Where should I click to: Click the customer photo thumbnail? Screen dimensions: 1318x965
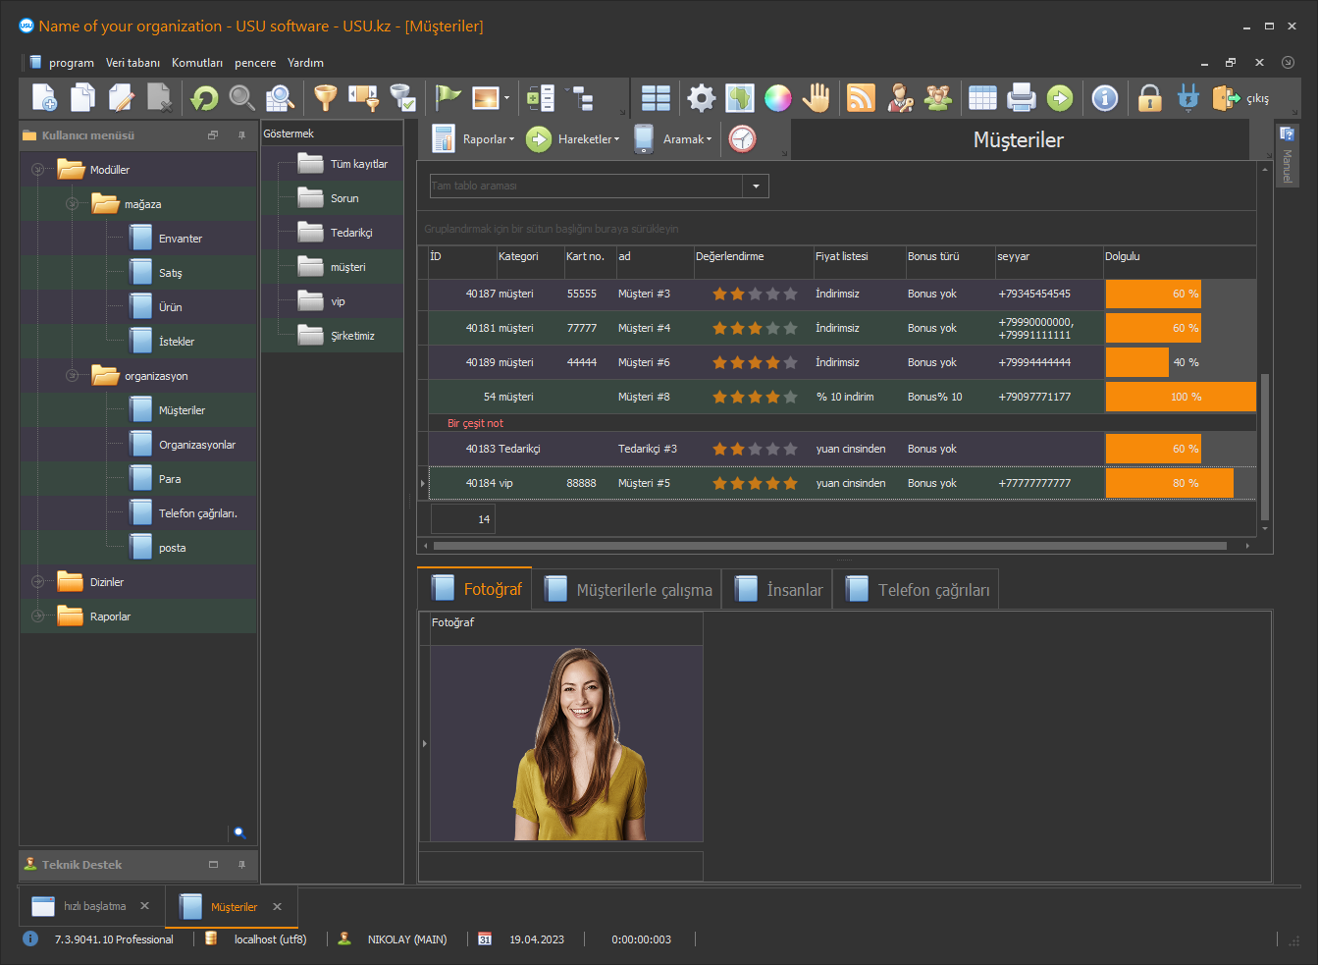tap(566, 743)
